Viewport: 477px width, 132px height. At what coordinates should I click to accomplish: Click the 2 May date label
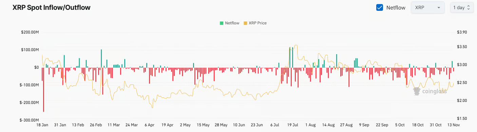(x=186, y=125)
